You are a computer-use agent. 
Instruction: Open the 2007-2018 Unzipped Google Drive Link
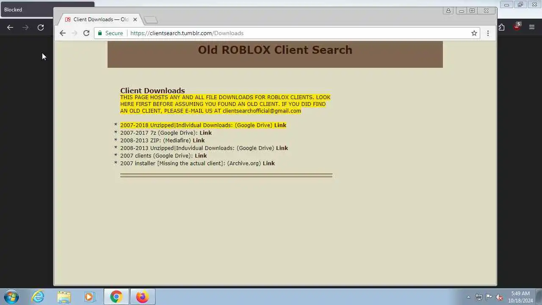(x=280, y=125)
